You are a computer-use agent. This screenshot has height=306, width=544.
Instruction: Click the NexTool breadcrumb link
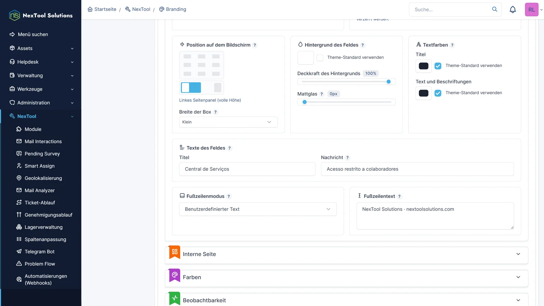coord(137,9)
